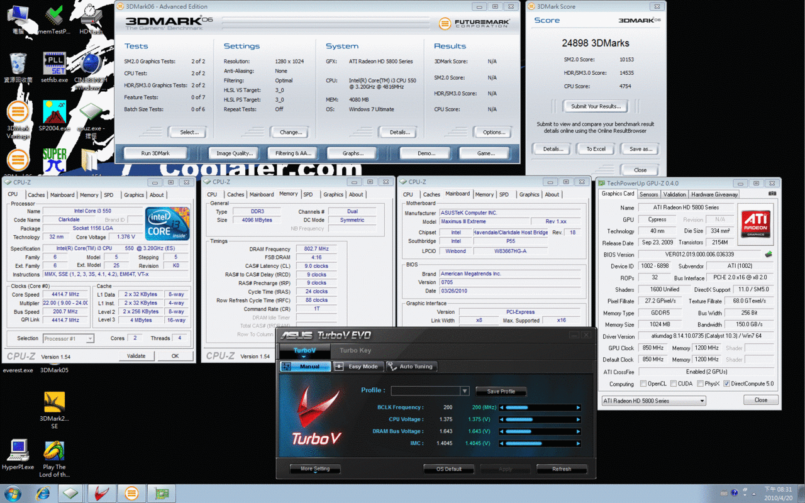
Task: Adjust the IMC voltage slider
Action: coord(541,443)
